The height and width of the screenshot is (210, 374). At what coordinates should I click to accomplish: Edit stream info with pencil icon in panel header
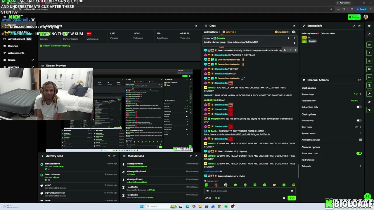tap(354, 26)
